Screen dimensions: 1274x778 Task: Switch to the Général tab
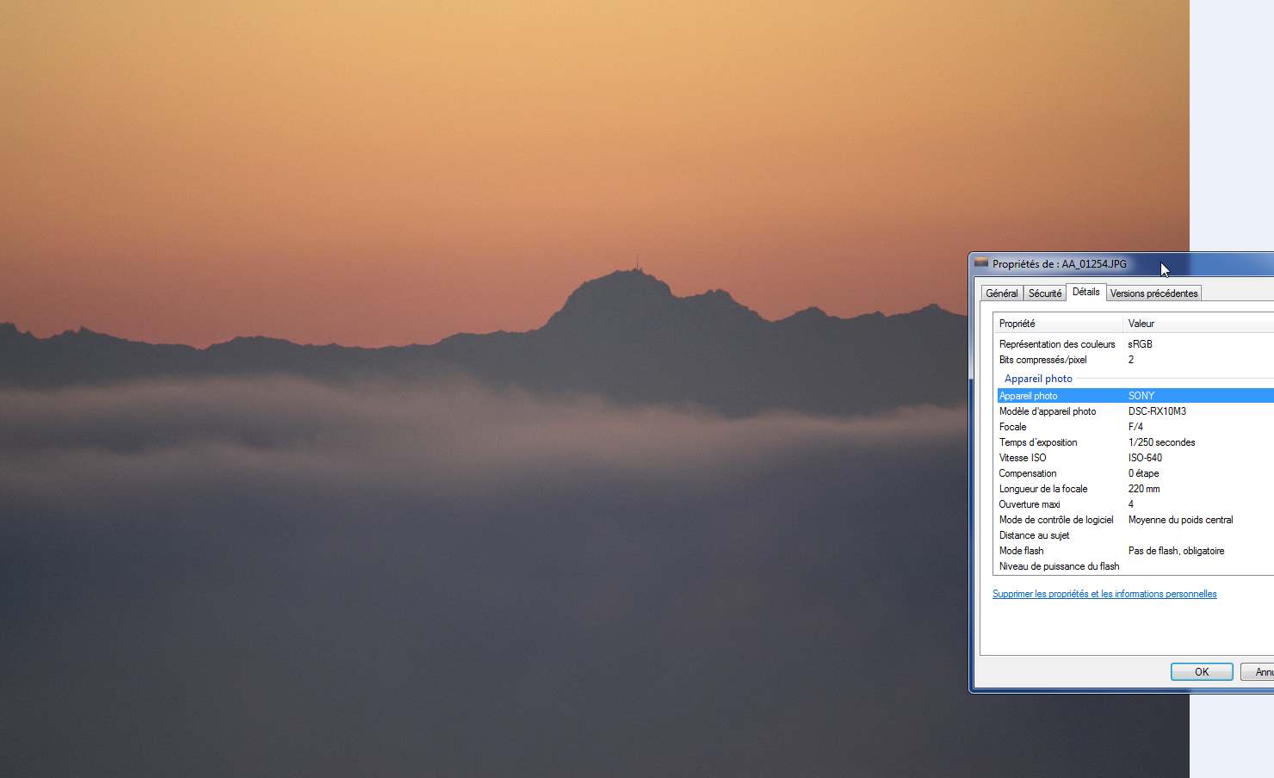(1001, 293)
